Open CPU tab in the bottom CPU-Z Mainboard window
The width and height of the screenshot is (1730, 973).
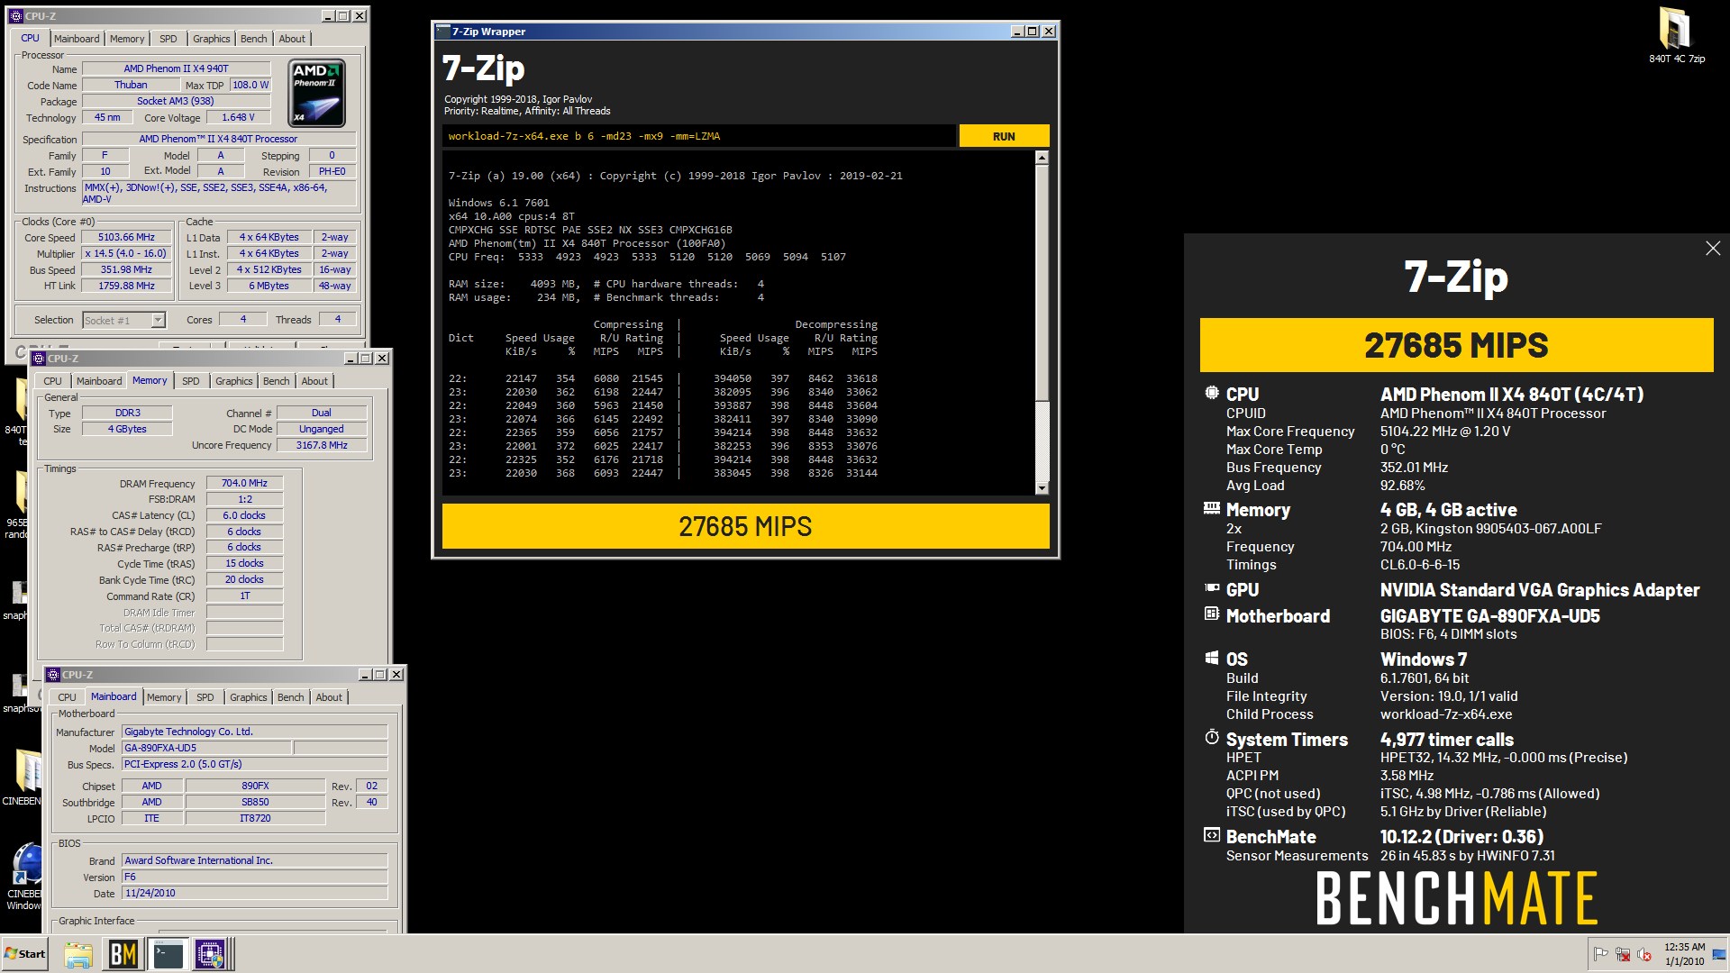click(x=68, y=697)
